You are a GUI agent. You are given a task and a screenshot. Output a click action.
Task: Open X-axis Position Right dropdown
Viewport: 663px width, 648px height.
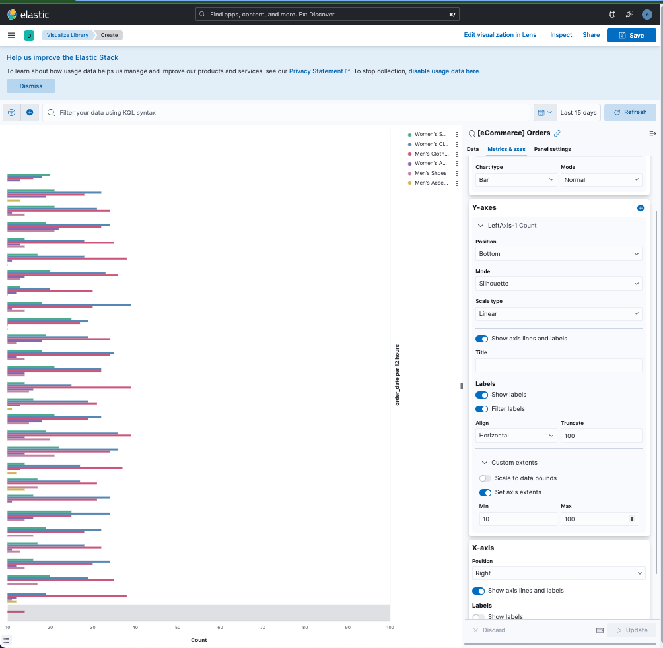pyautogui.click(x=559, y=573)
